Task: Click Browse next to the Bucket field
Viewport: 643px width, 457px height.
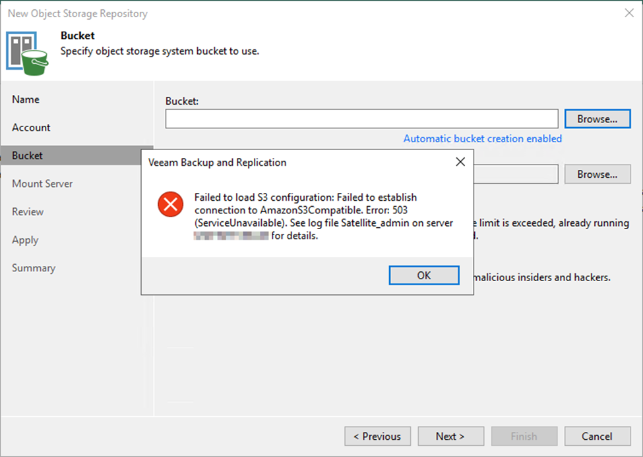Action: pyautogui.click(x=597, y=119)
